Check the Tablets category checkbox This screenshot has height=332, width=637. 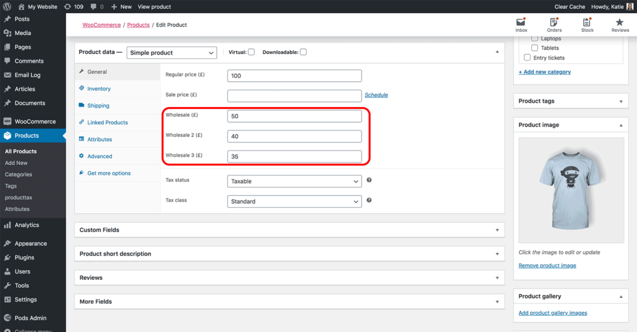(534, 48)
